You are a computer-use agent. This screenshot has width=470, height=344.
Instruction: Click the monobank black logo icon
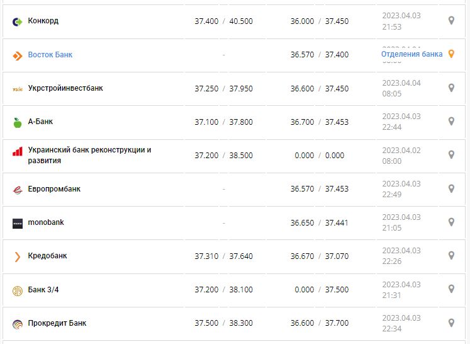pos(18,223)
